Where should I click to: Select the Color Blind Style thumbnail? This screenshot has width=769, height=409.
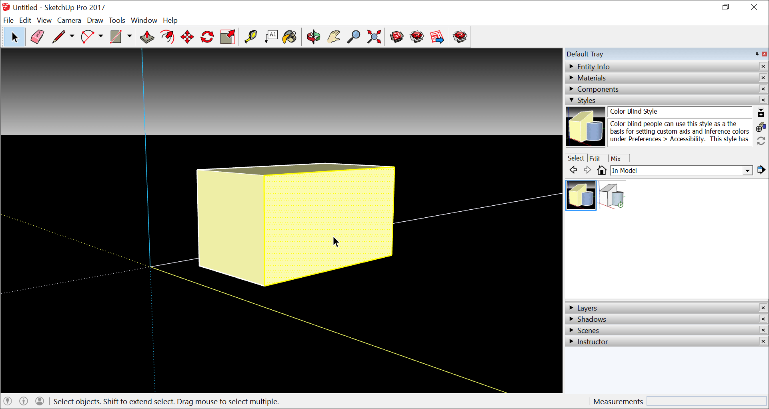tap(581, 195)
